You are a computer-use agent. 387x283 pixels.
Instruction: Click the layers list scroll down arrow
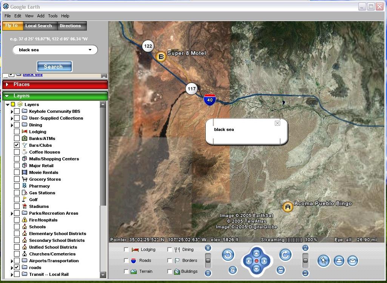click(103, 275)
